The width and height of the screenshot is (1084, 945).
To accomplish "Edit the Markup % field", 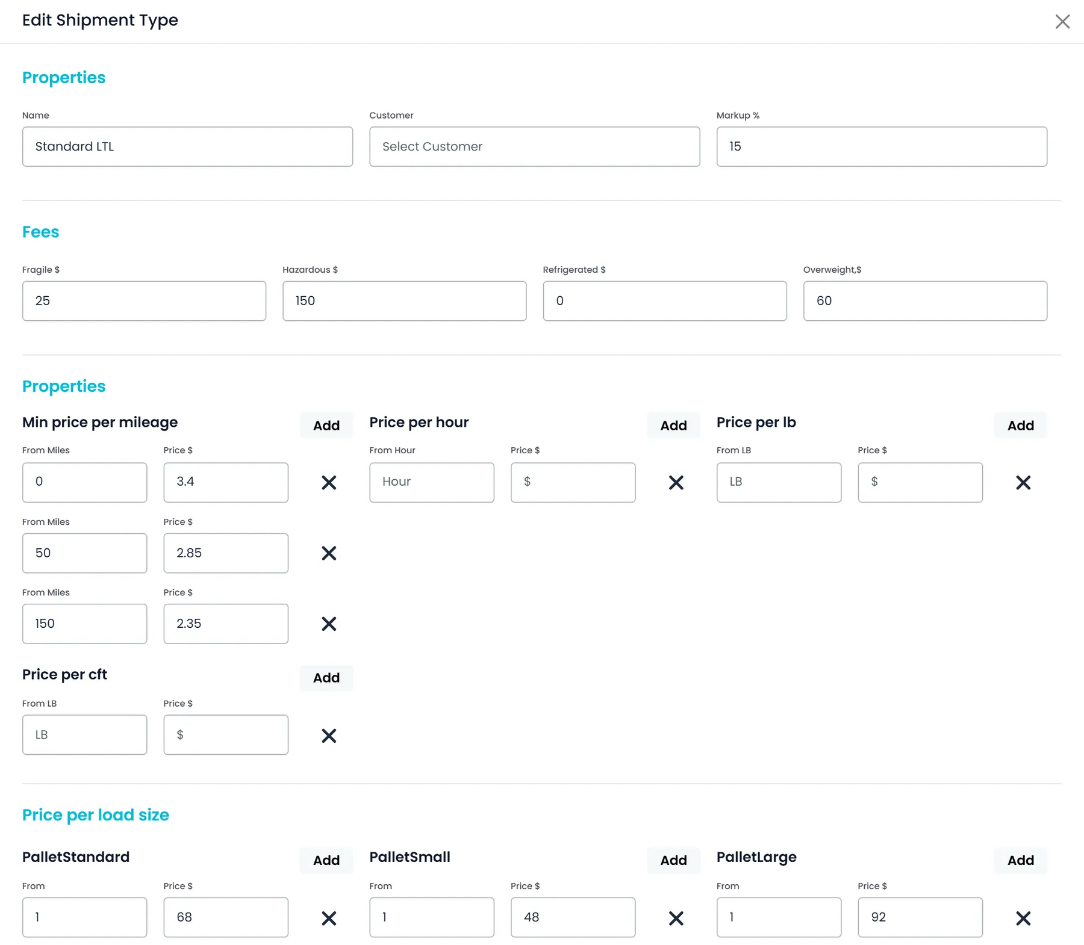I will coord(882,146).
